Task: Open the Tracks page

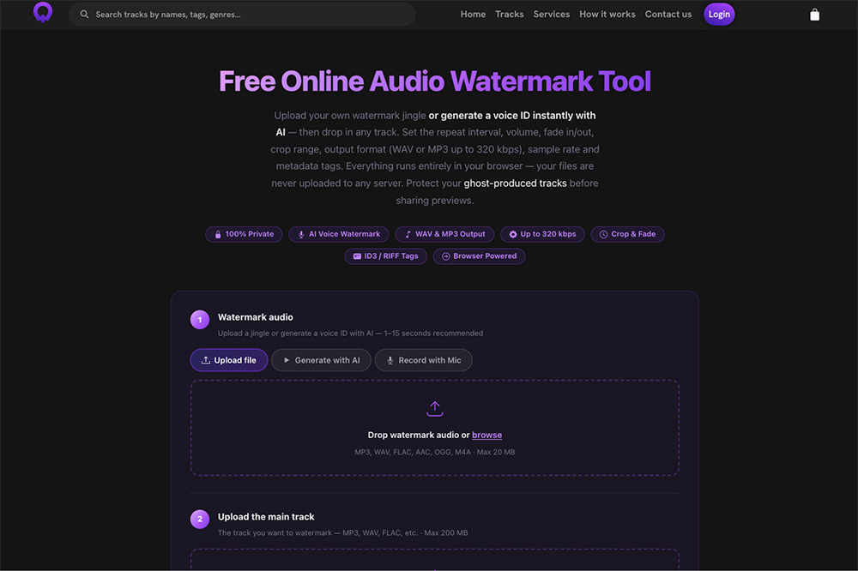Action: coord(509,14)
